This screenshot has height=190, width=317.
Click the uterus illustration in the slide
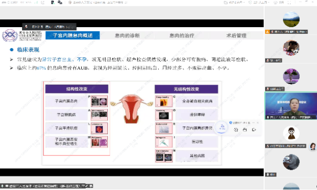[x=132, y=109]
